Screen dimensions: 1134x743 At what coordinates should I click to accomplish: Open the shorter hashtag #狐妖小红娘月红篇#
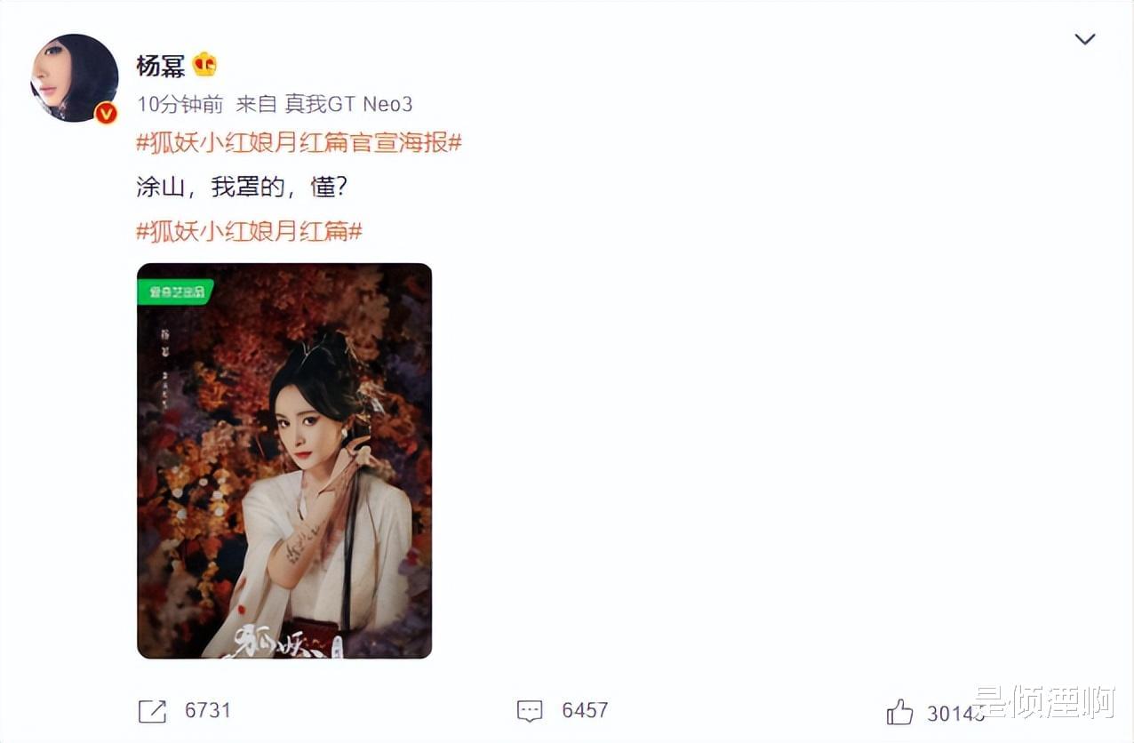tap(249, 232)
